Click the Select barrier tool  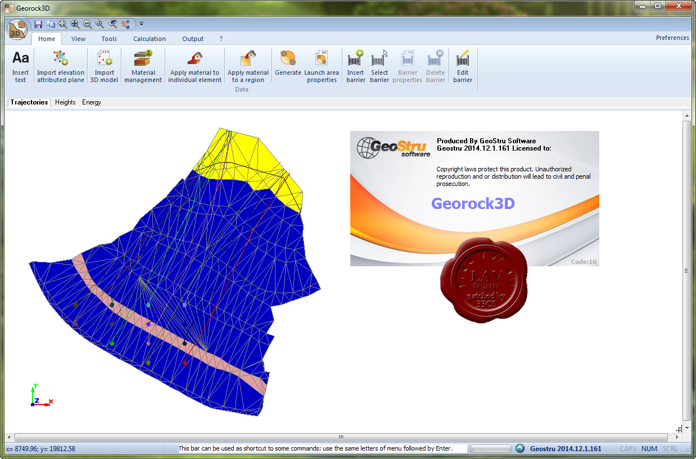tap(379, 66)
